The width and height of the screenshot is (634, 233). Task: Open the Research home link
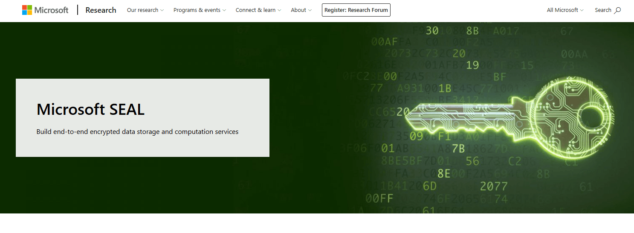pos(101,10)
